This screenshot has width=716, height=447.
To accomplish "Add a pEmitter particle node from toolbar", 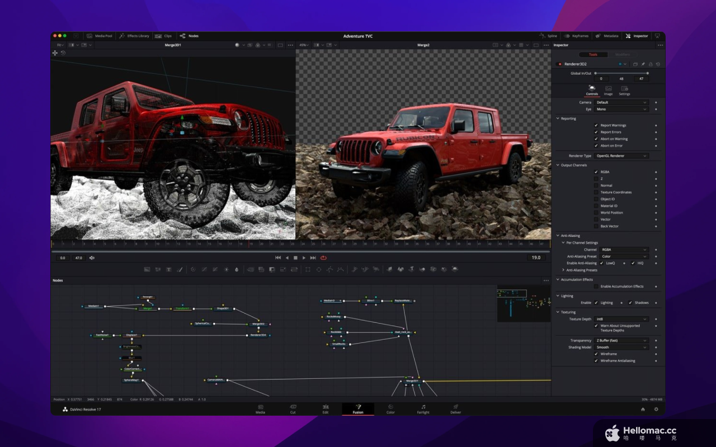I will pyautogui.click(x=356, y=269).
